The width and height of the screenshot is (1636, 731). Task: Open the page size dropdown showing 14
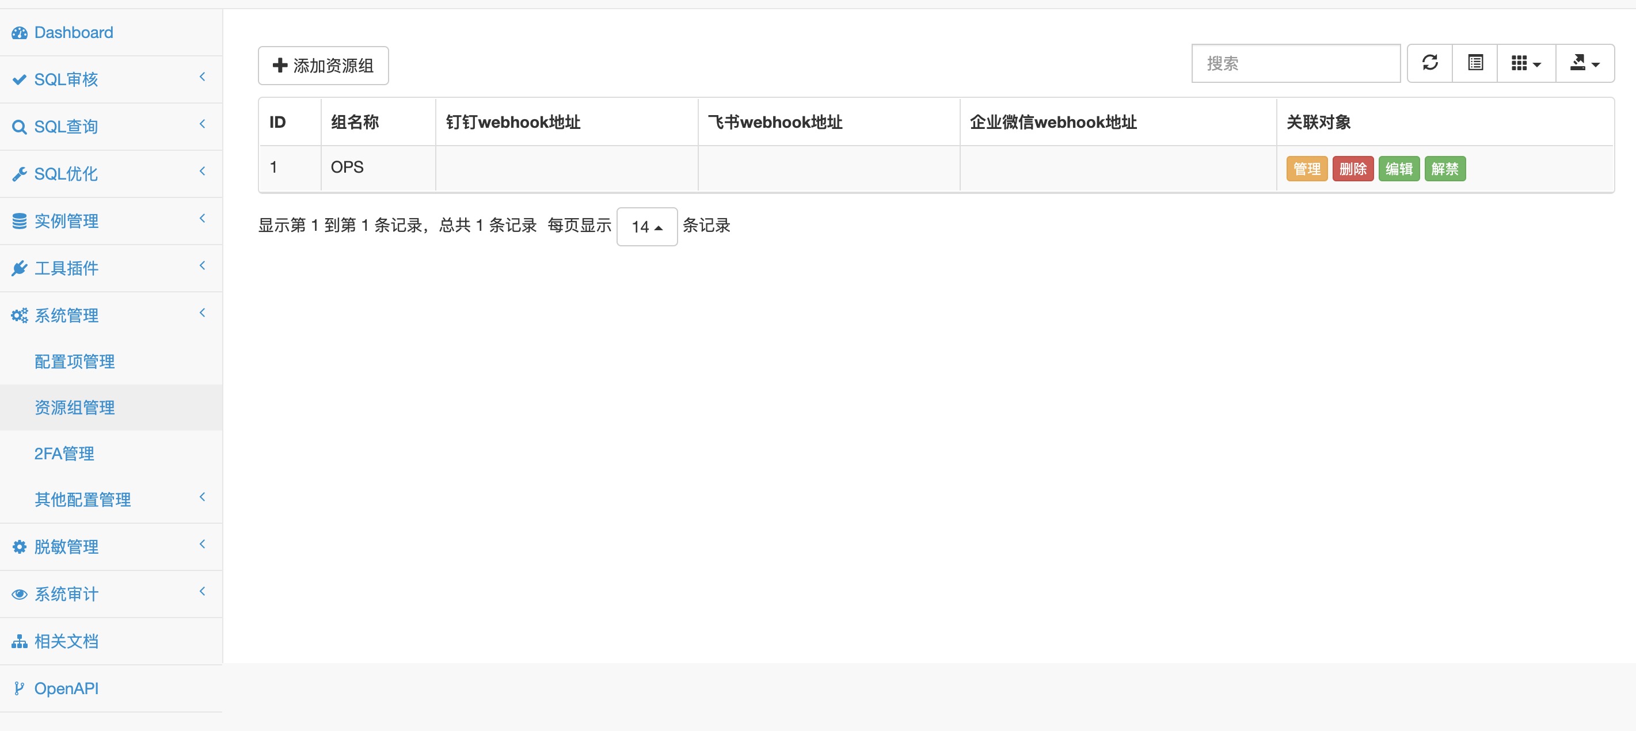646,227
